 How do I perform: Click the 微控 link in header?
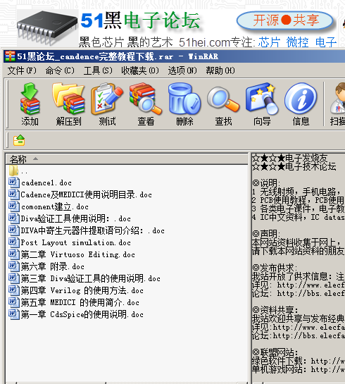tap(298, 42)
